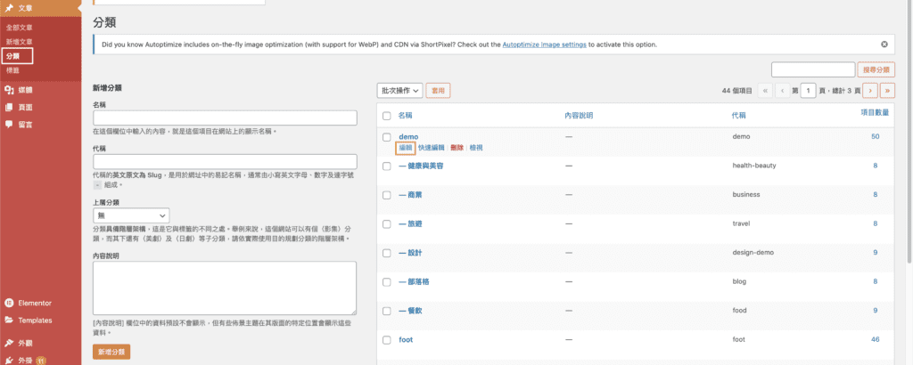
Task: Toggle the select-all checkbox in table header
Action: tap(387, 116)
